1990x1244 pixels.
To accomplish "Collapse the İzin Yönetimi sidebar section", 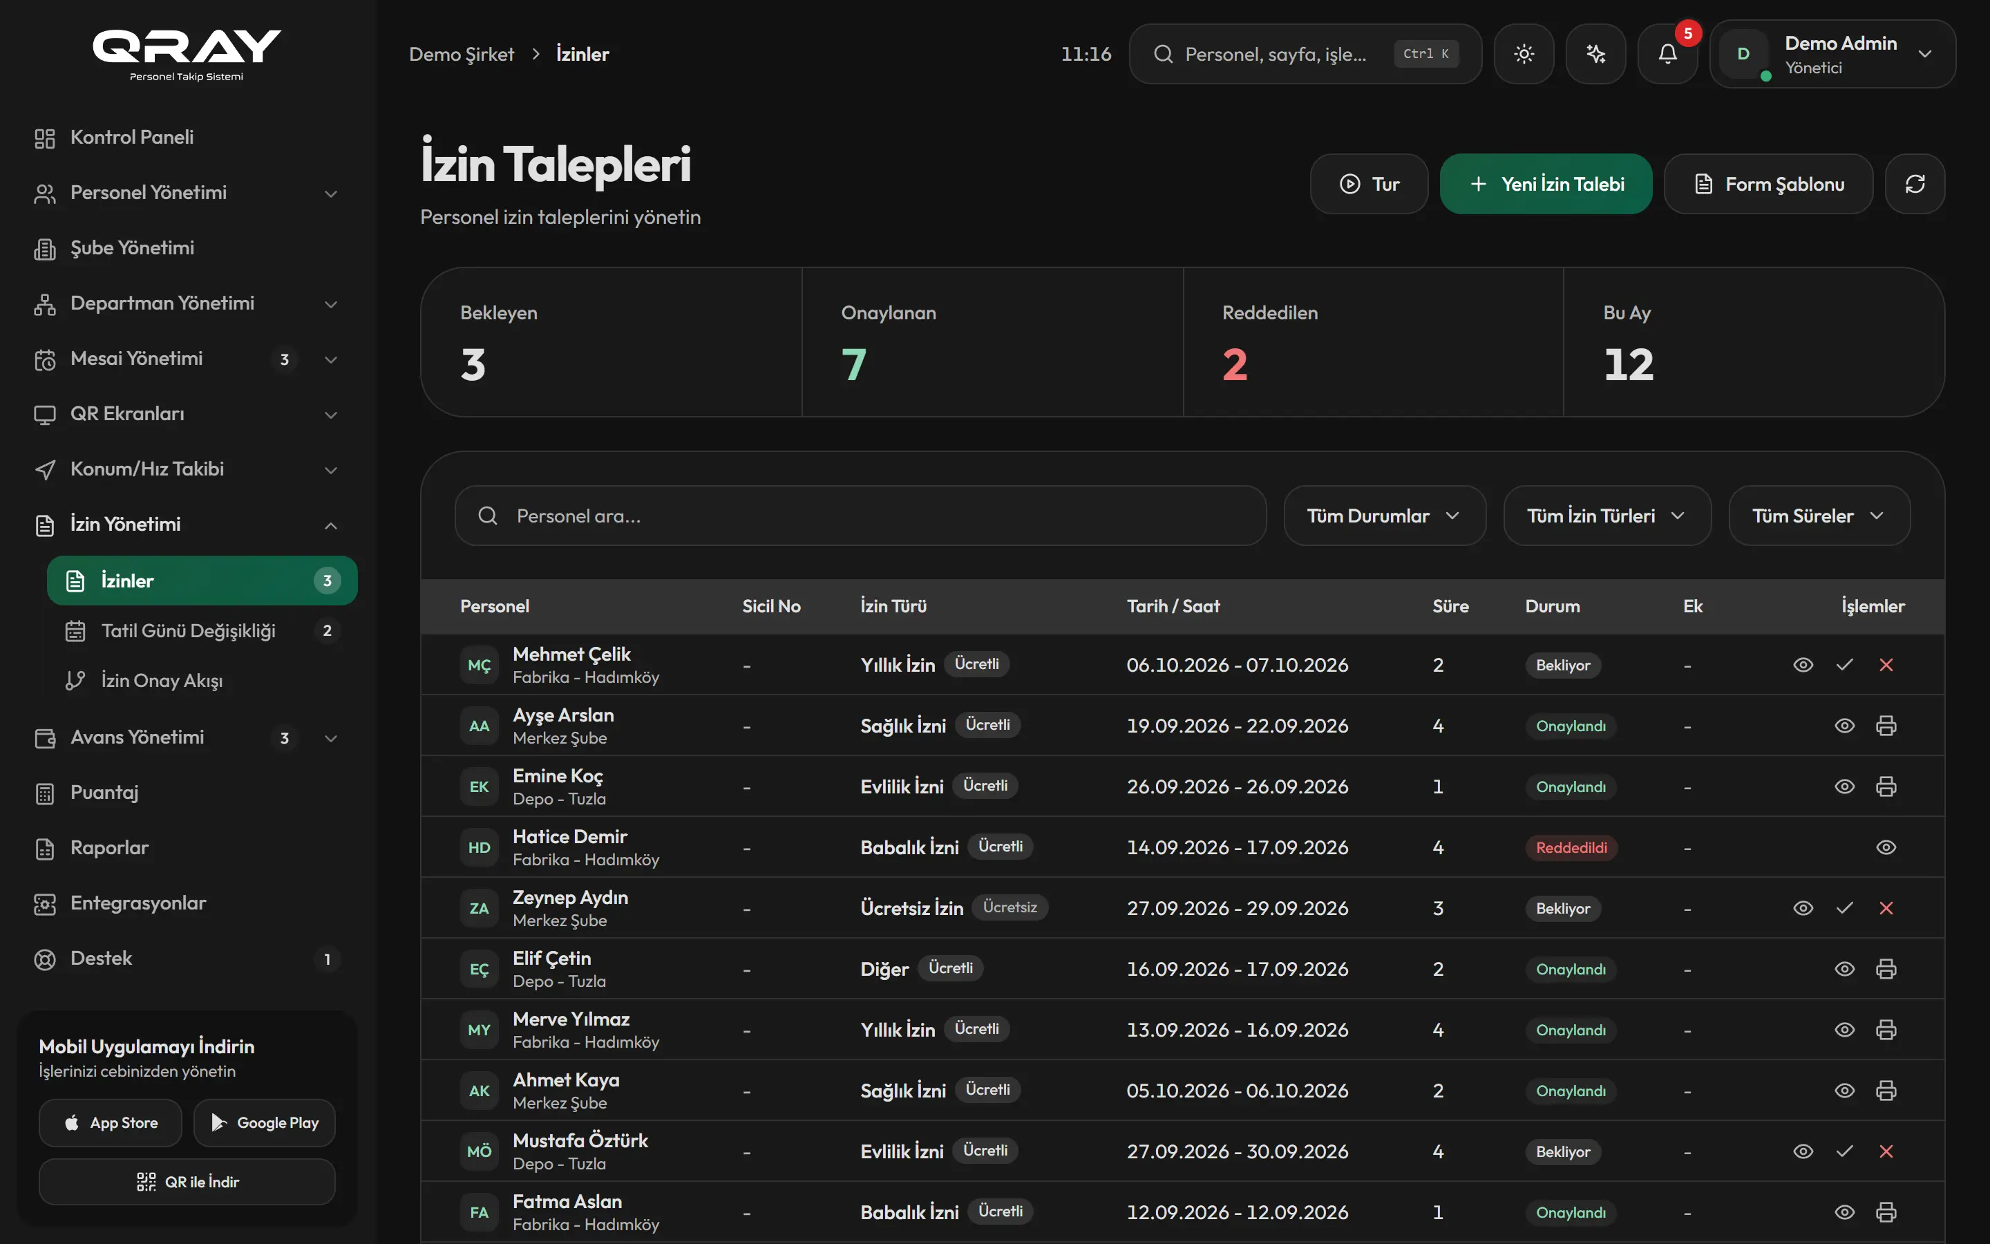I will coord(187,525).
